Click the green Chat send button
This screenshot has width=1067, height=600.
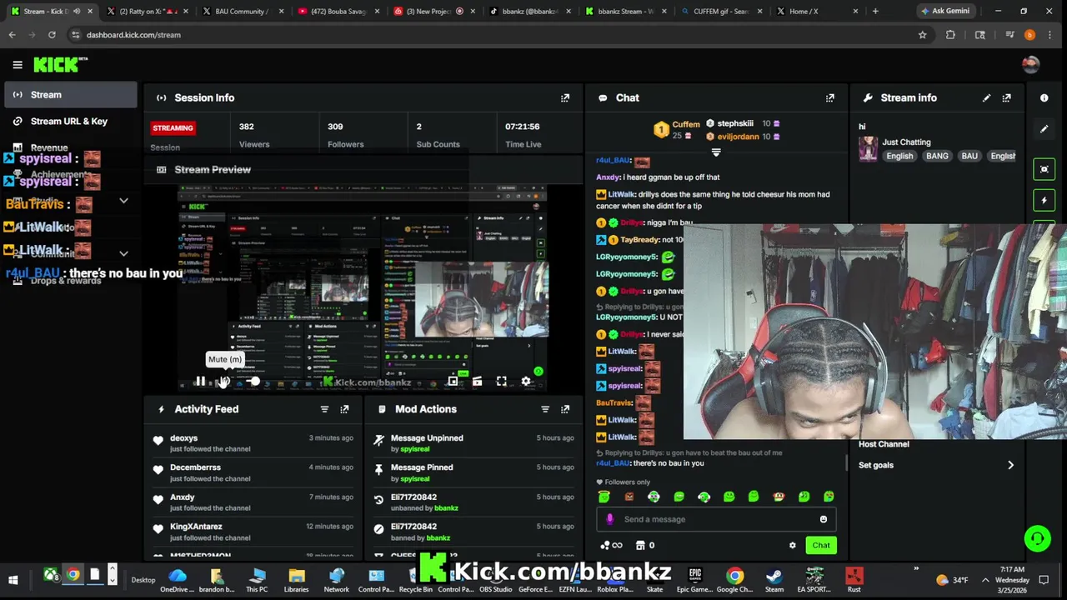(821, 546)
